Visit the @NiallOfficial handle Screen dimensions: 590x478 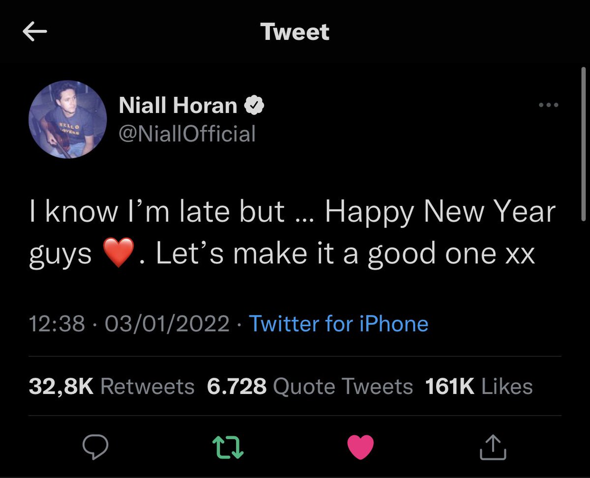click(187, 134)
